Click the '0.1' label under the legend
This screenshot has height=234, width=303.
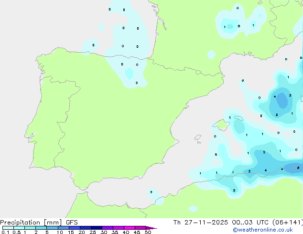[5, 232]
